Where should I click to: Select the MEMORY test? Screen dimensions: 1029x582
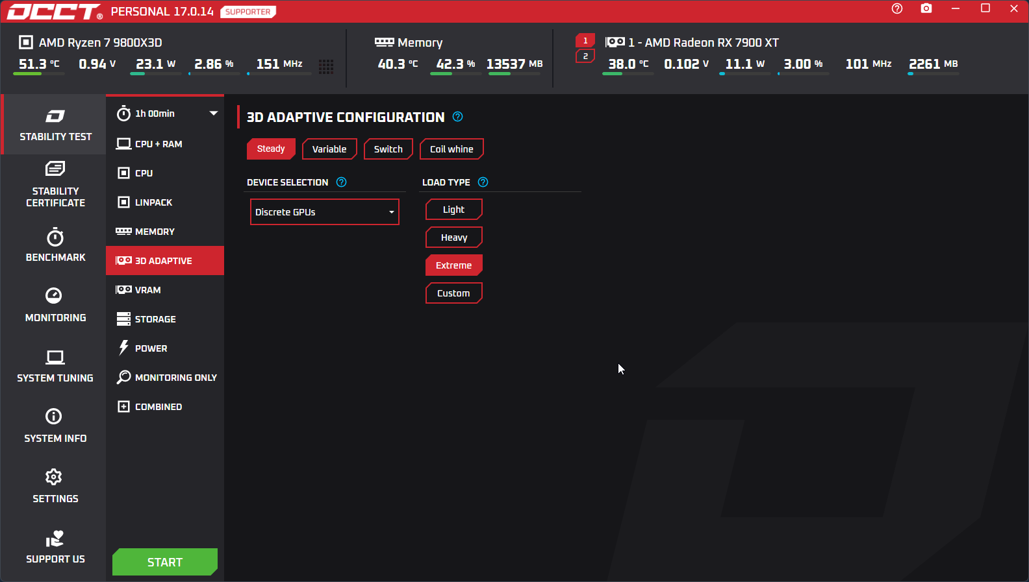click(x=165, y=232)
